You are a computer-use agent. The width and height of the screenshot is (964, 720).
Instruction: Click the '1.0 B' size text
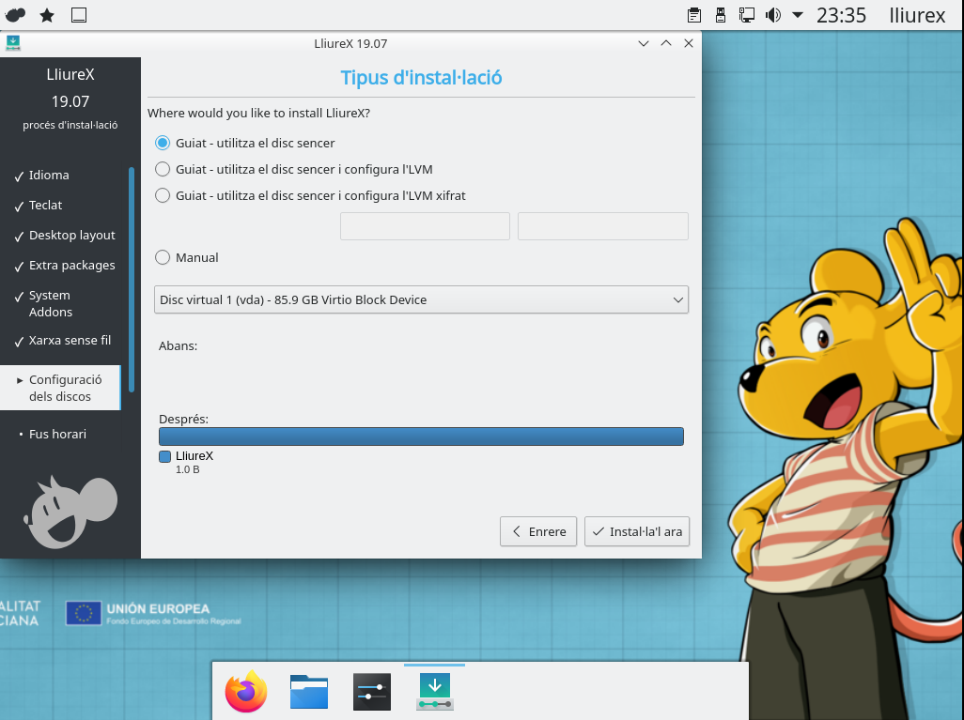(x=188, y=469)
